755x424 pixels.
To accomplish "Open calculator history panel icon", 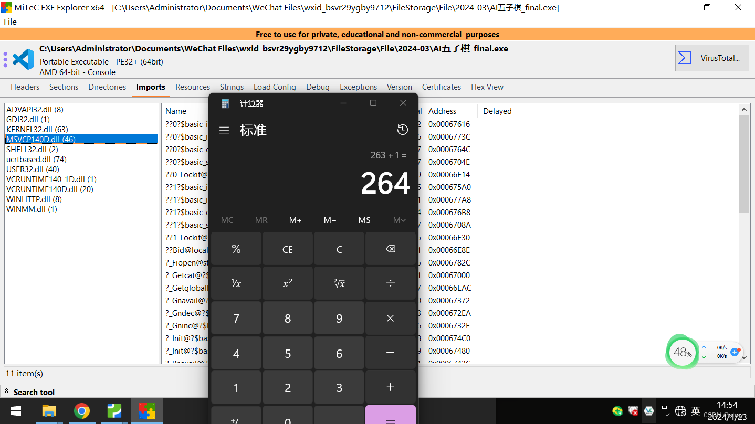I will (x=403, y=130).
